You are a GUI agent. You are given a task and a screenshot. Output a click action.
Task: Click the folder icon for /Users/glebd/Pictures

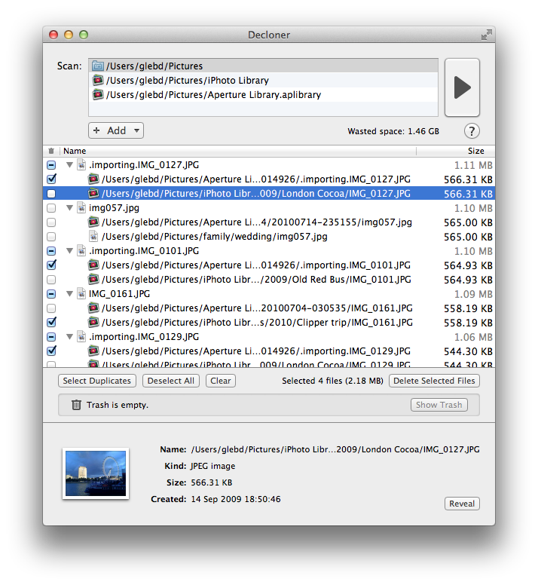98,66
